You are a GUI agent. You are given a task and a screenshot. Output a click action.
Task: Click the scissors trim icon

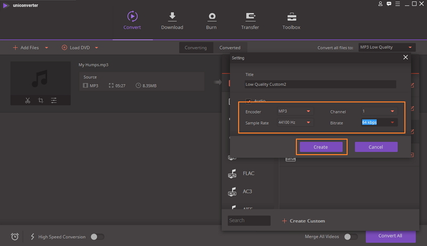click(28, 100)
